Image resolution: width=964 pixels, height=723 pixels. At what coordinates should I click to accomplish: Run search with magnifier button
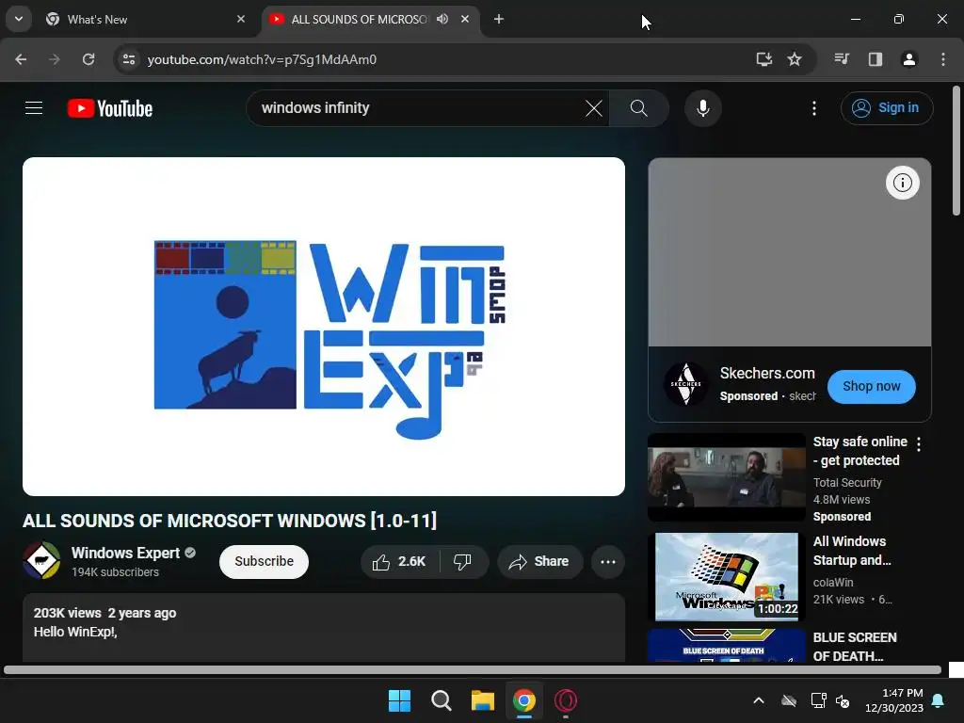pyautogui.click(x=639, y=108)
